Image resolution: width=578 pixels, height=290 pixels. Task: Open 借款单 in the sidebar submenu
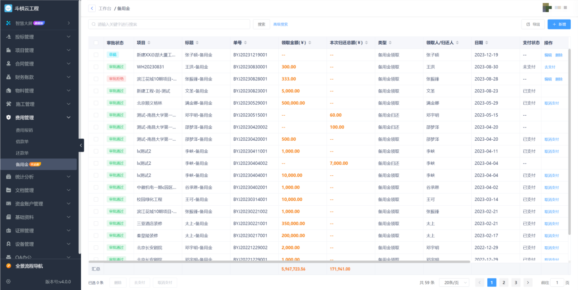pos(22,142)
